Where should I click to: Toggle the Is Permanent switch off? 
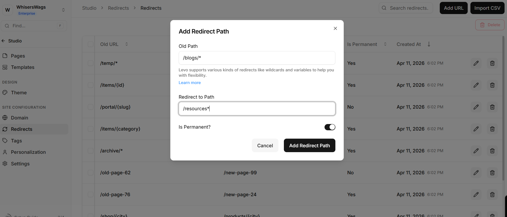coord(330,127)
